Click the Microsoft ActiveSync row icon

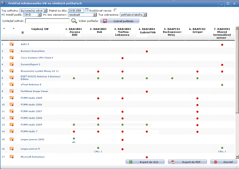(12, 157)
